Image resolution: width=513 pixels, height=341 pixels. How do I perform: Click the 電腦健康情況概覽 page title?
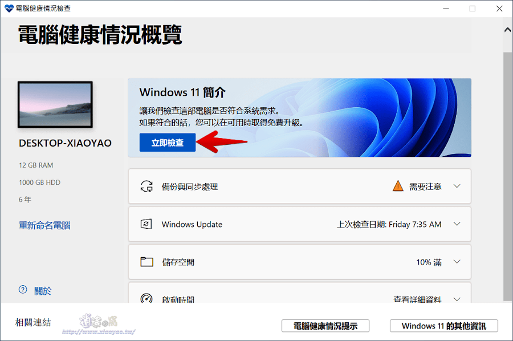tap(100, 34)
